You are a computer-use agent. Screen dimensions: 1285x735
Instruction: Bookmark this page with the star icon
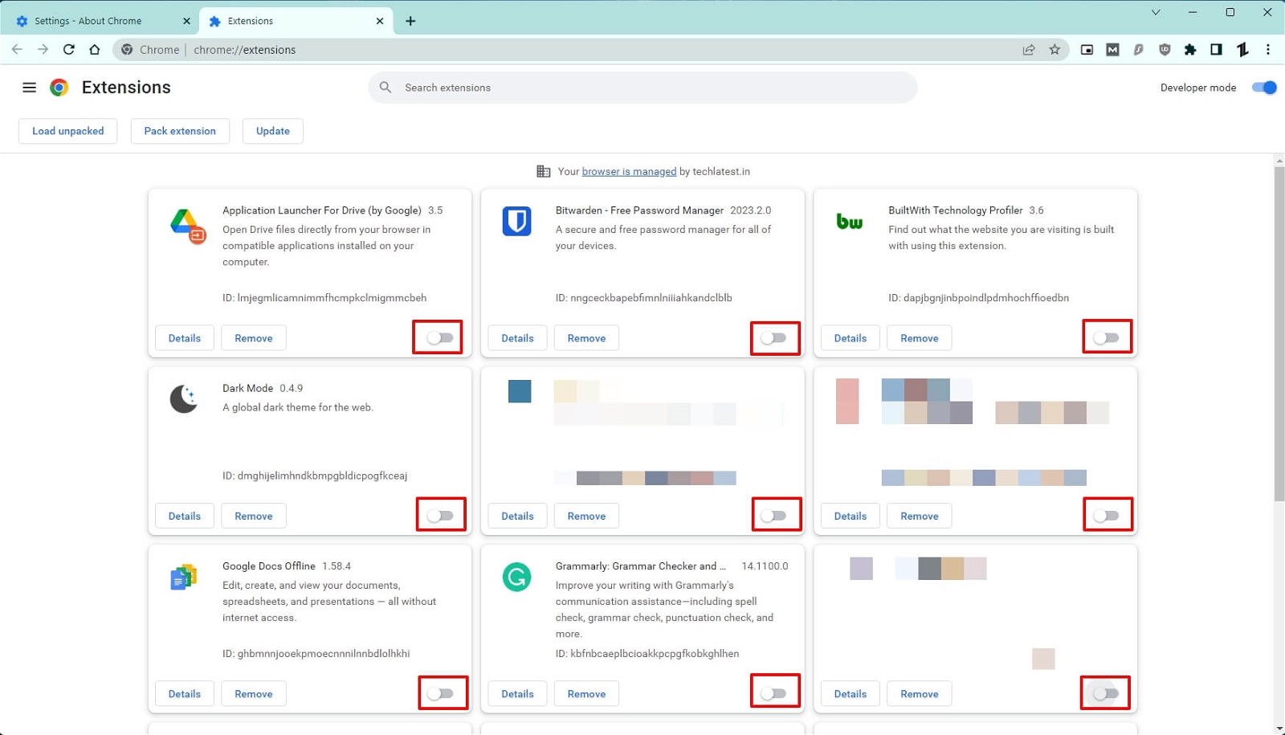click(1055, 50)
